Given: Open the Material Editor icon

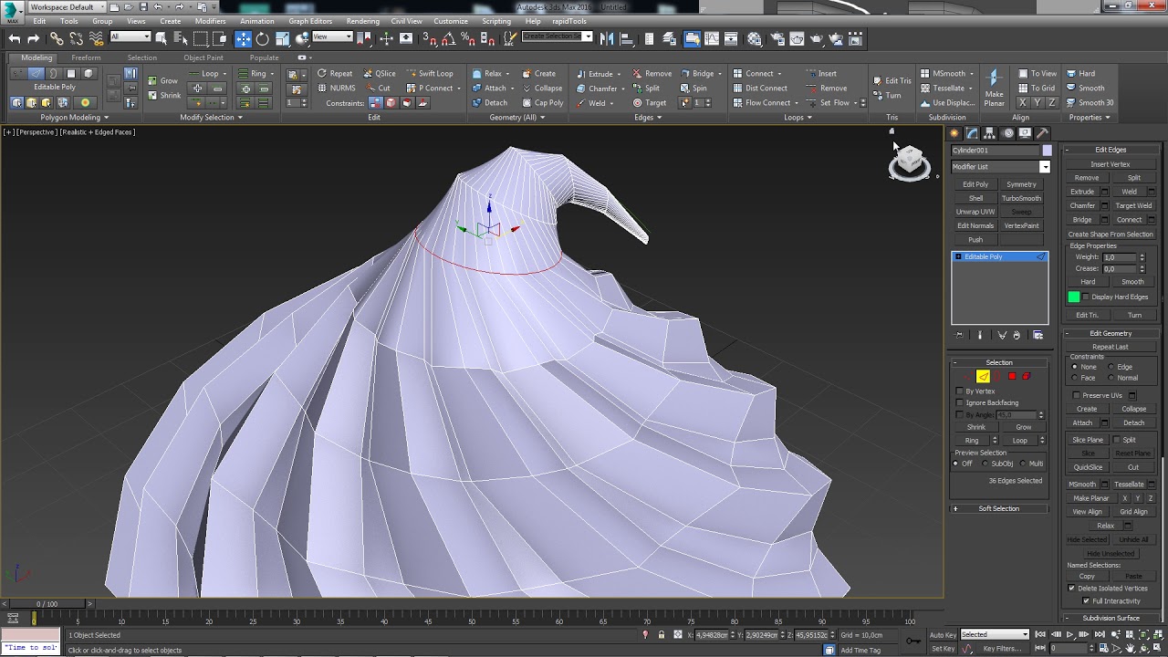Looking at the screenshot, I should tap(755, 38).
